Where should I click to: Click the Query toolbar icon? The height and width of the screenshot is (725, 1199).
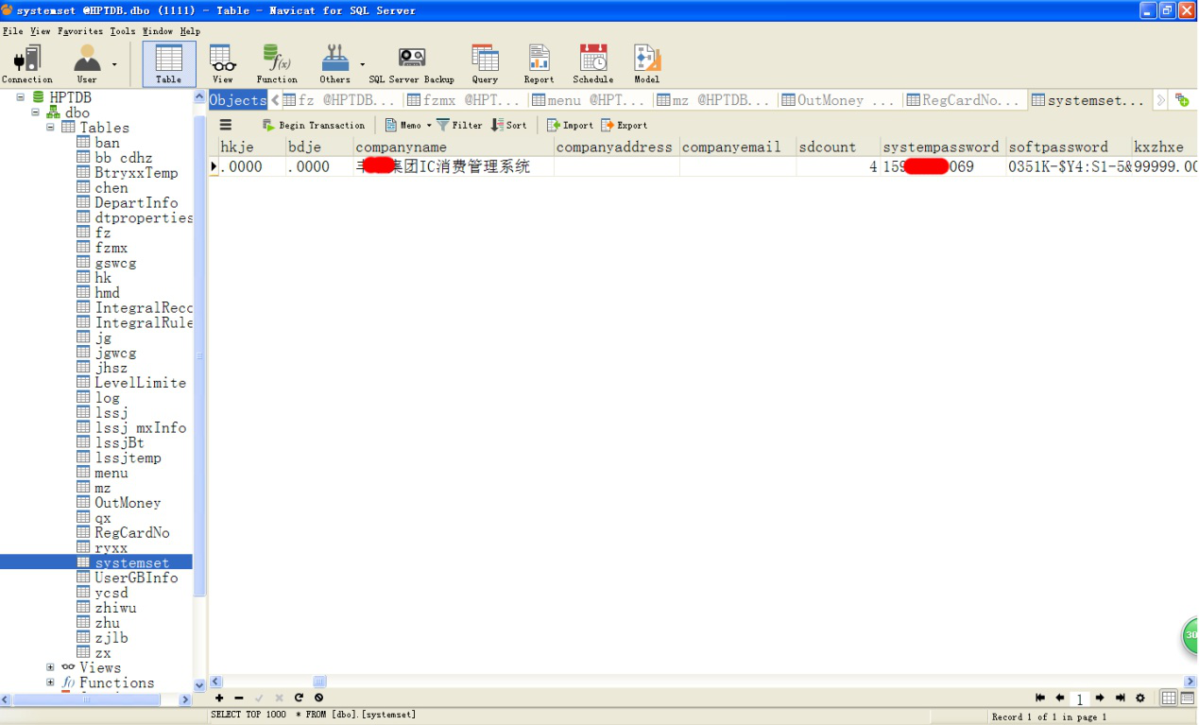click(x=485, y=63)
